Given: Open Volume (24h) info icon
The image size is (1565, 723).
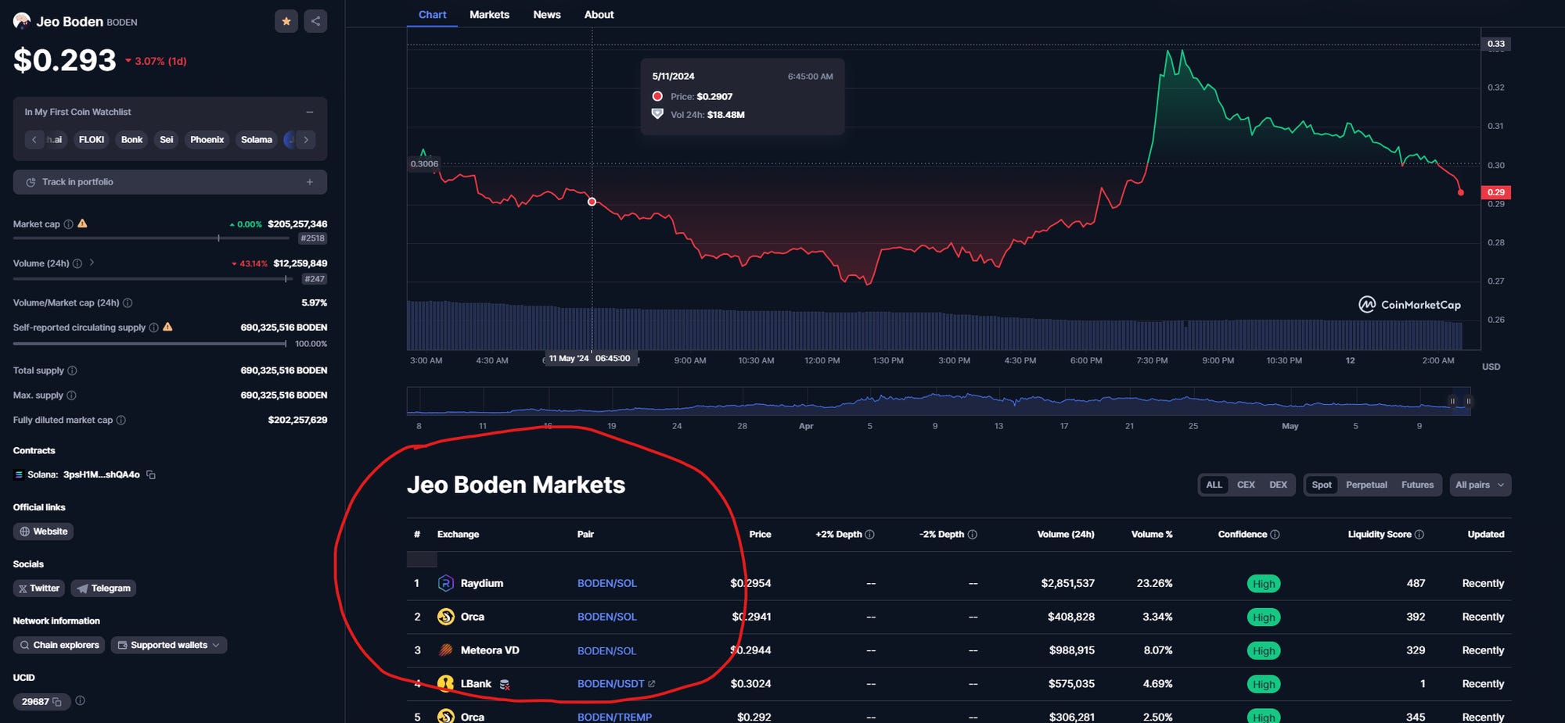Looking at the screenshot, I should (77, 263).
